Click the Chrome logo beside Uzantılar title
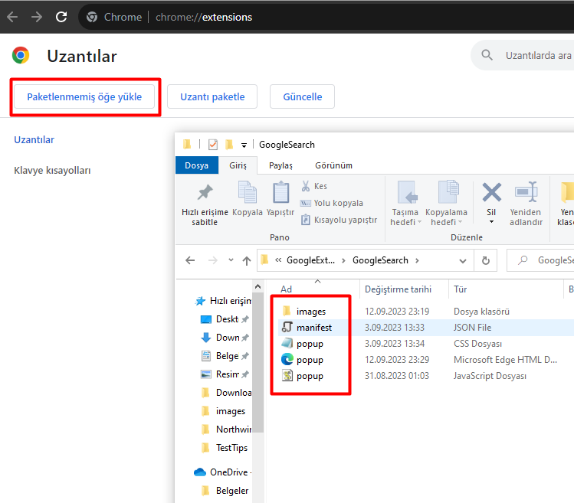Screen dimensions: 574x503 21,56
